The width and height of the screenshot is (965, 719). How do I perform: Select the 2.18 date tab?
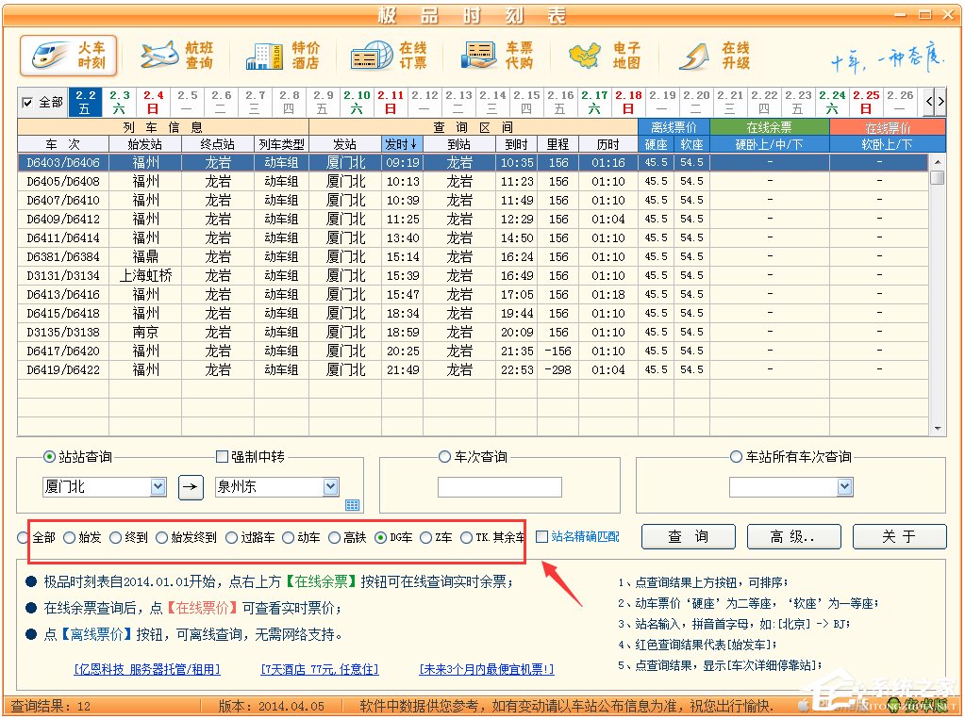pyautogui.click(x=627, y=102)
